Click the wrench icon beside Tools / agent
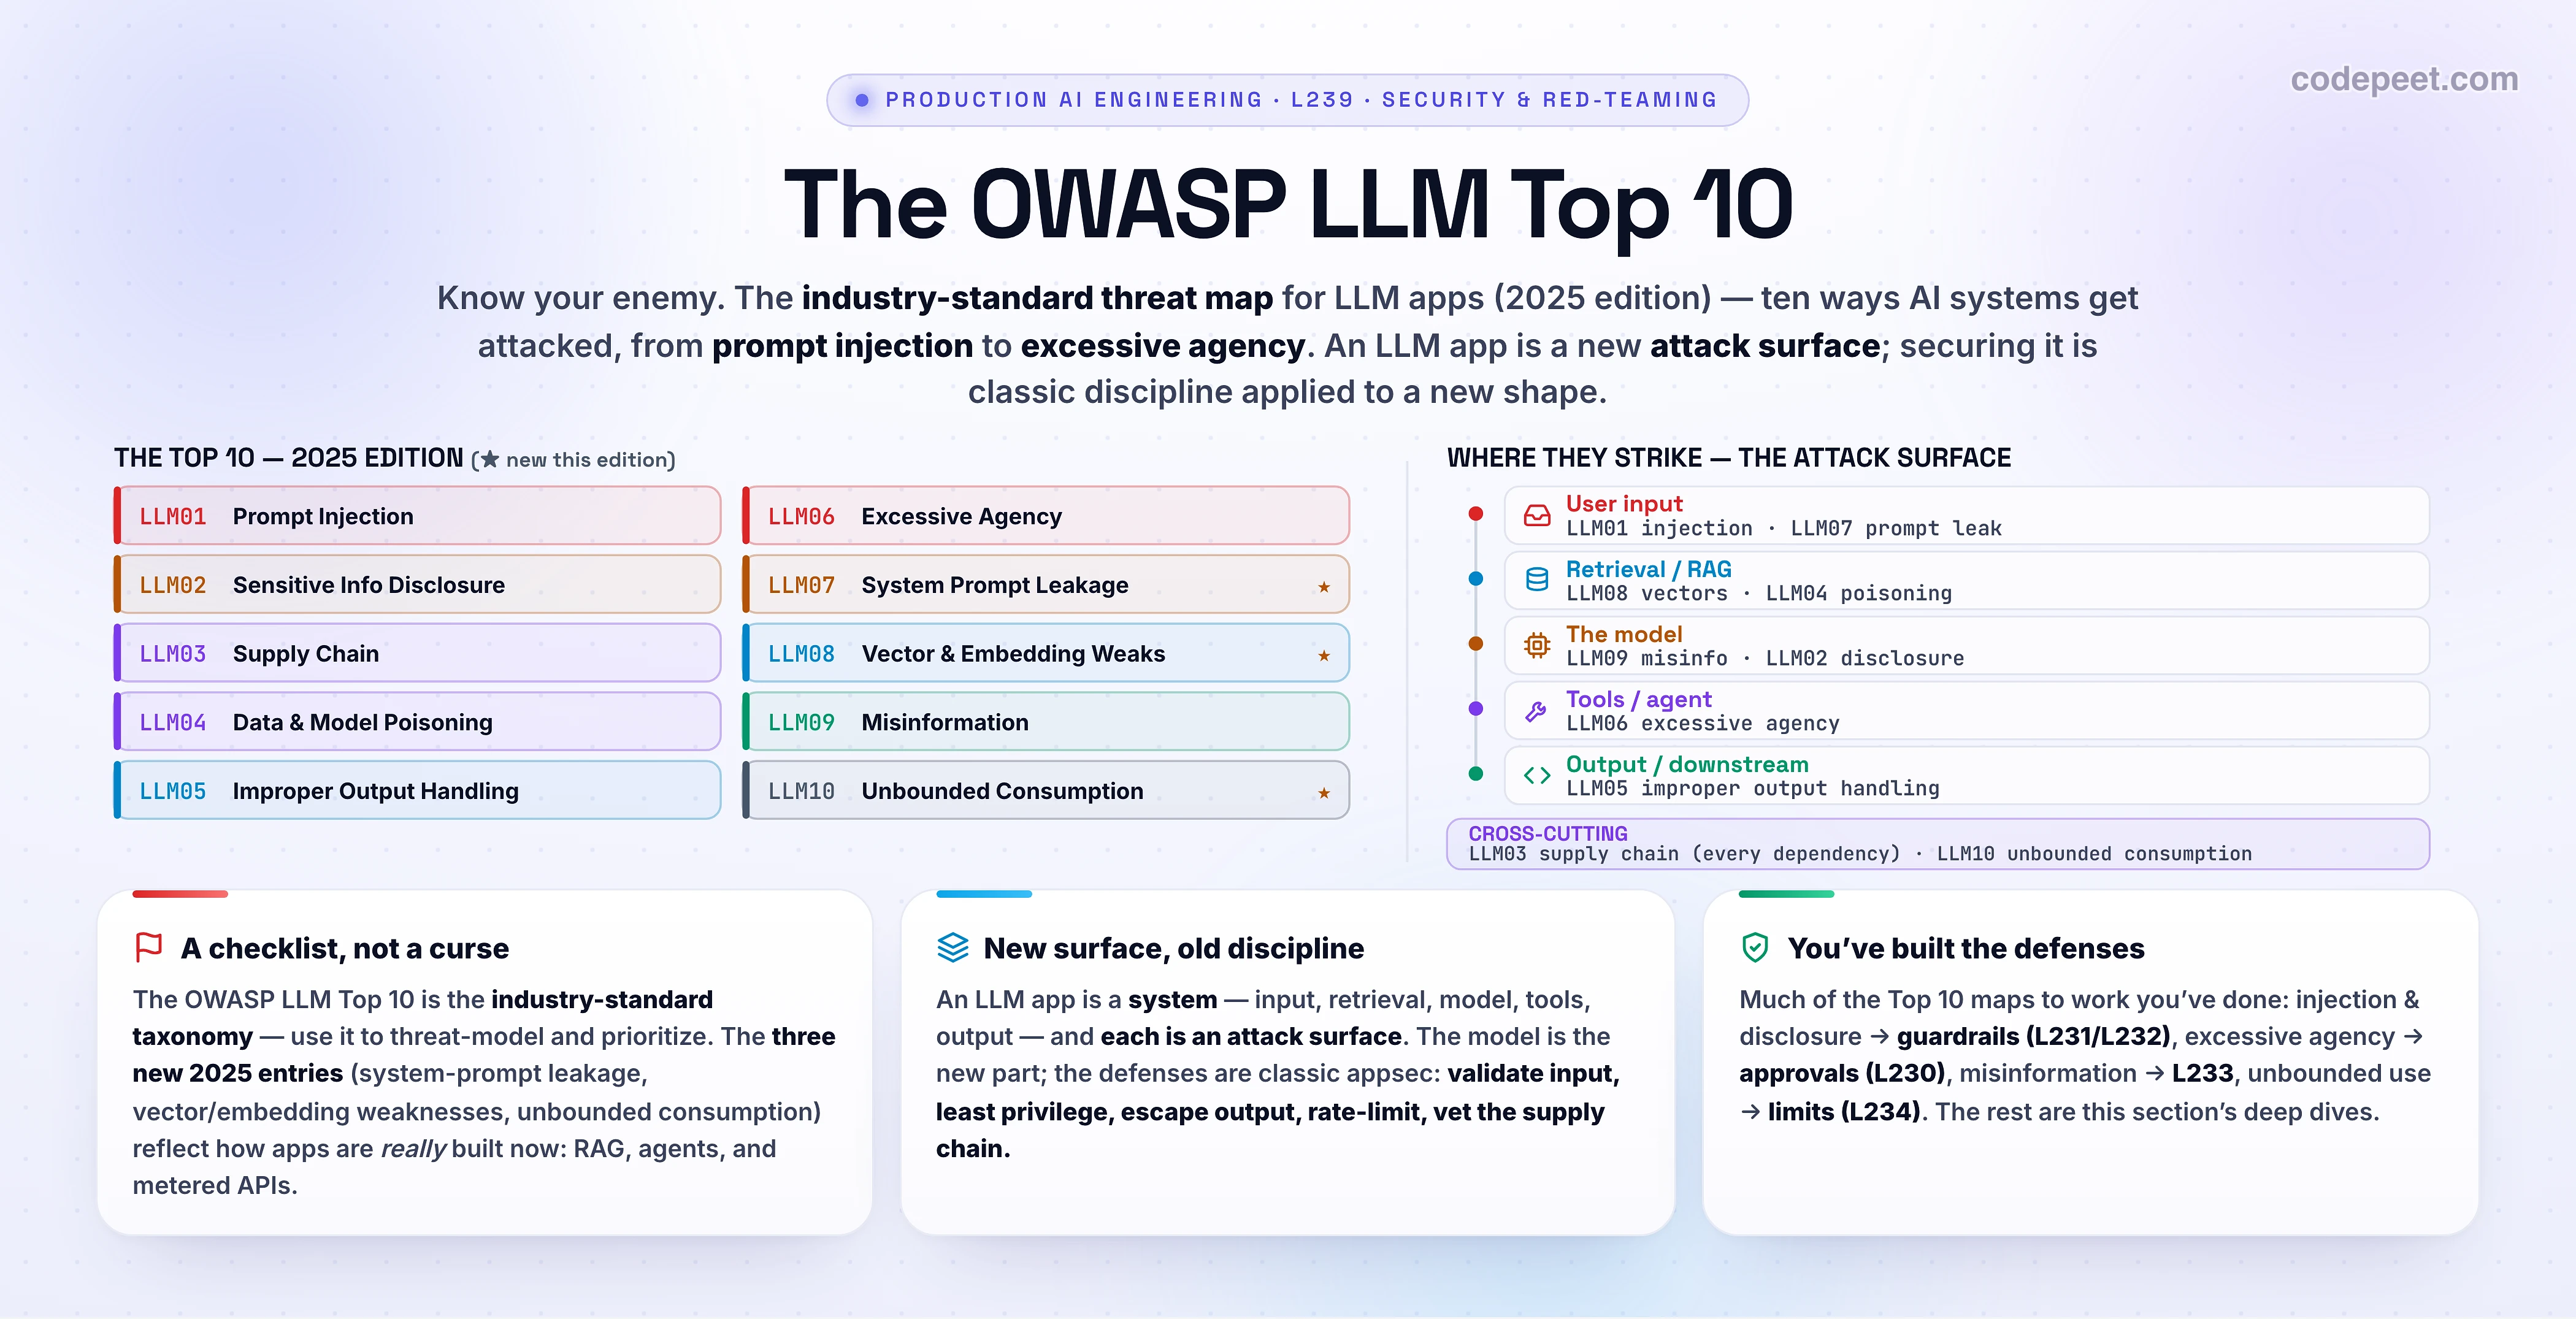 (x=1536, y=711)
